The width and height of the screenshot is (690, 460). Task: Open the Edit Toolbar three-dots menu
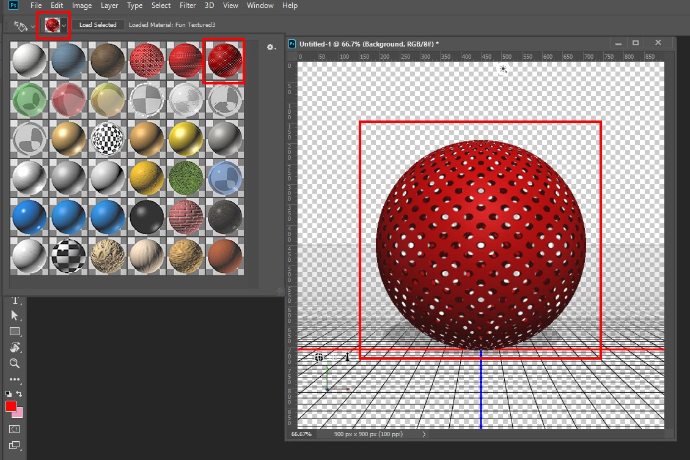tap(15, 379)
